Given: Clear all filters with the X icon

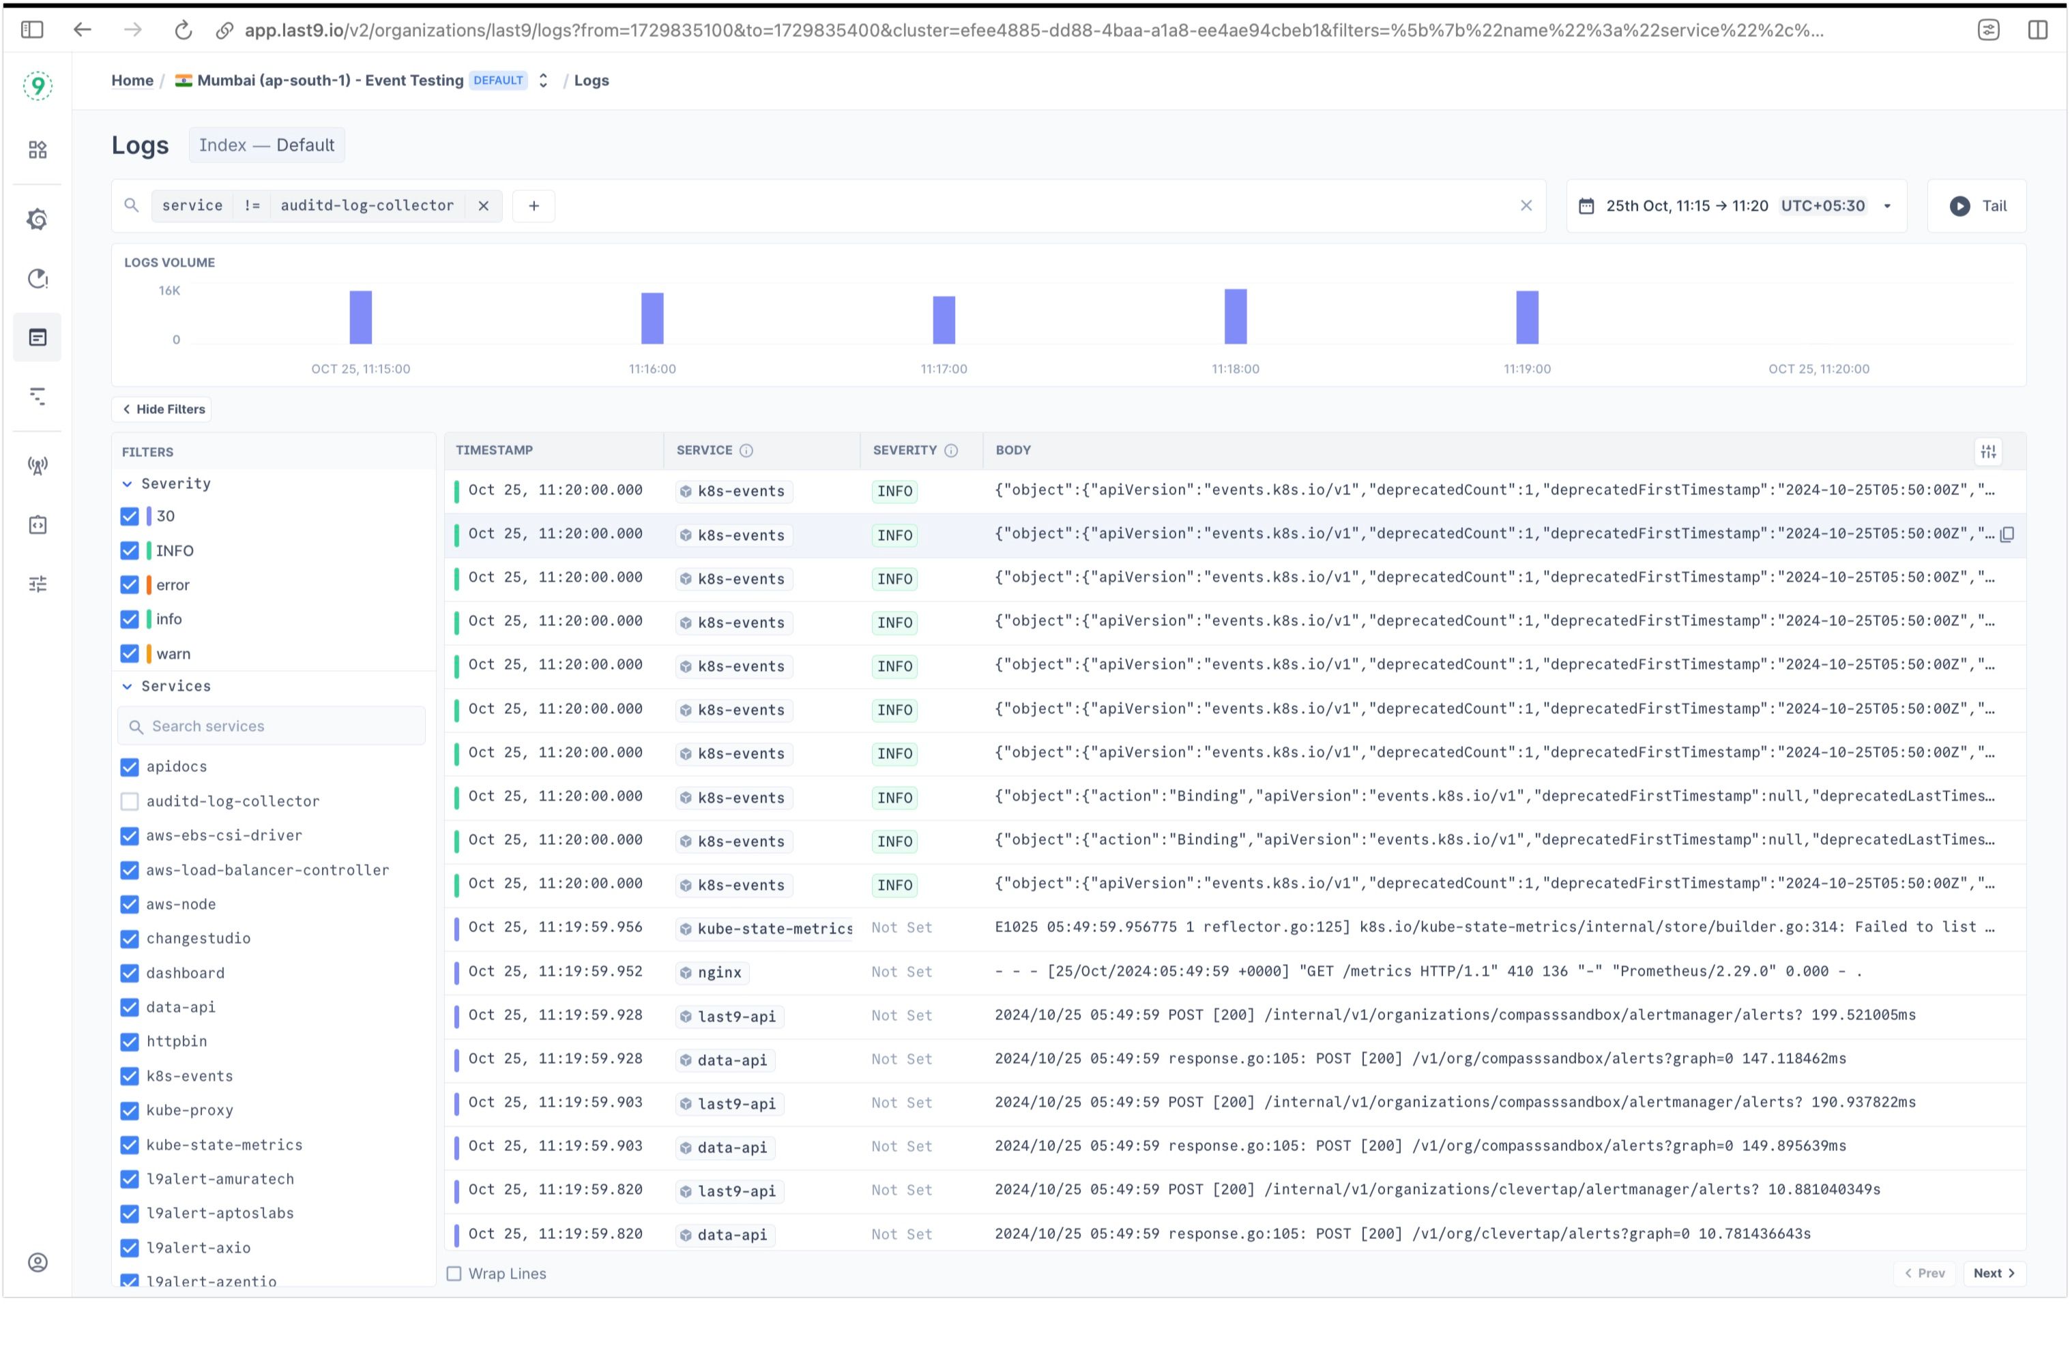Looking at the screenshot, I should coord(1526,206).
